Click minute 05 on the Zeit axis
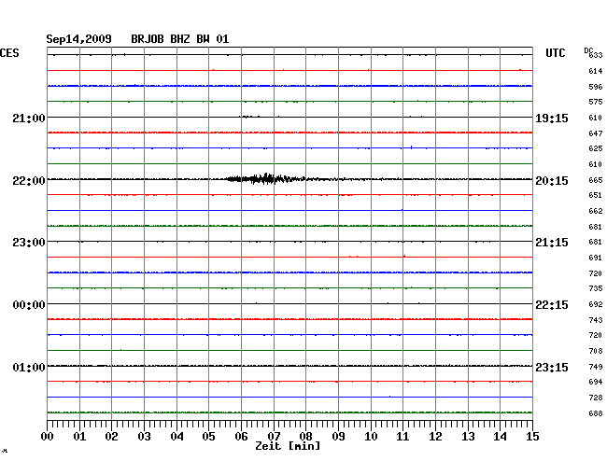 pyautogui.click(x=208, y=437)
